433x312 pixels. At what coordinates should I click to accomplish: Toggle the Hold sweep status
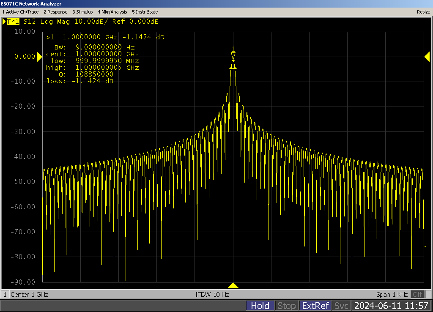[260, 306]
